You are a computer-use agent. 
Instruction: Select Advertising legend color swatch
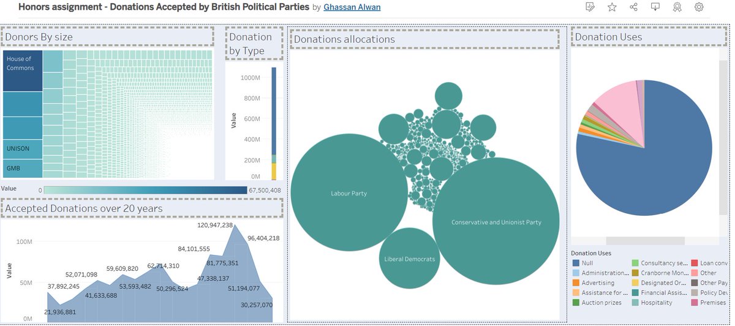coord(576,282)
